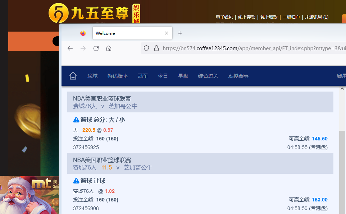Viewport: 346px width, 214px height.
Task: Click the 九五至尊 logo in casino window
Action: (x=95, y=13)
